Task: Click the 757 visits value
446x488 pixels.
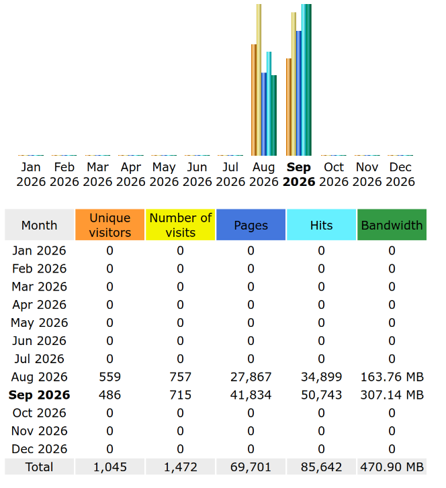Action: (x=180, y=377)
